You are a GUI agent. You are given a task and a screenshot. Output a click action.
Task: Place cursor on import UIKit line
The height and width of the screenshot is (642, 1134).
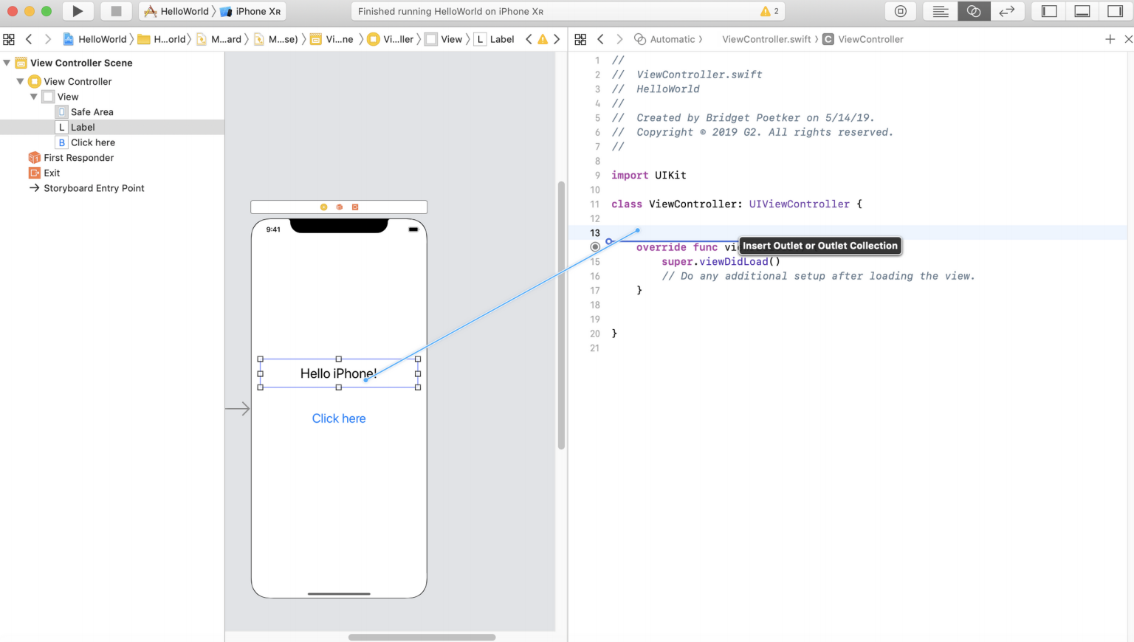pos(649,176)
